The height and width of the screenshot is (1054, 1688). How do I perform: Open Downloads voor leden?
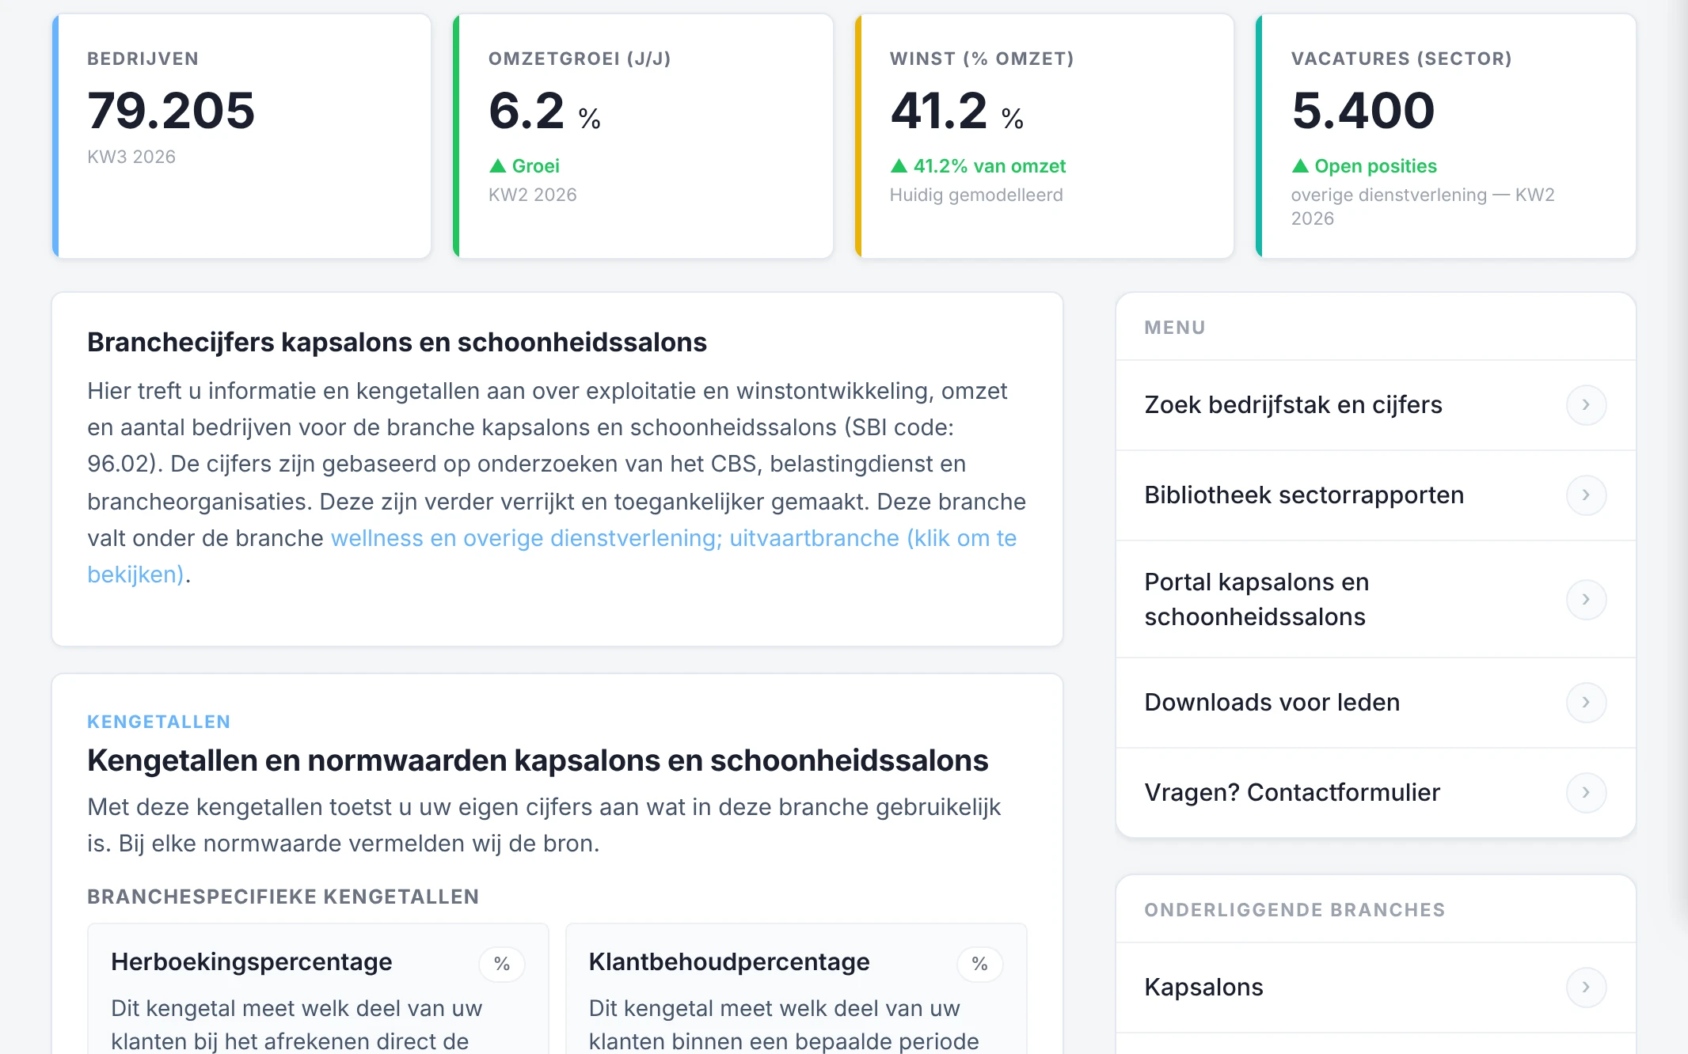[x=1375, y=703]
